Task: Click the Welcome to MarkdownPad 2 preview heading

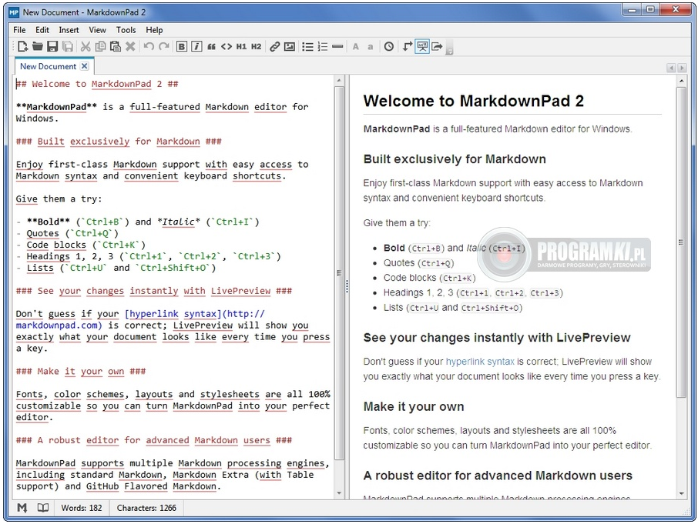Action: [473, 101]
